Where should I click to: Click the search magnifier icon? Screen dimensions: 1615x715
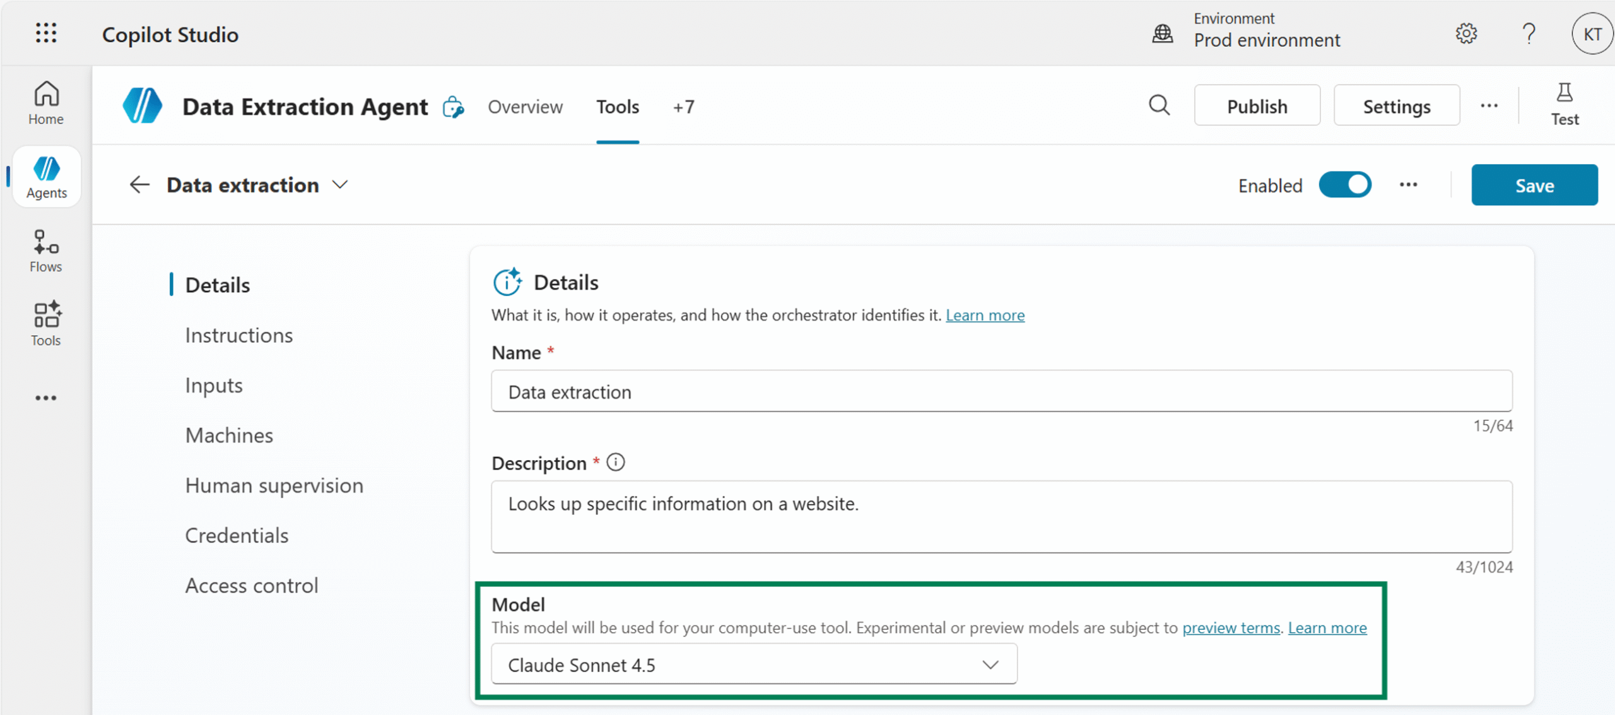pos(1159,105)
